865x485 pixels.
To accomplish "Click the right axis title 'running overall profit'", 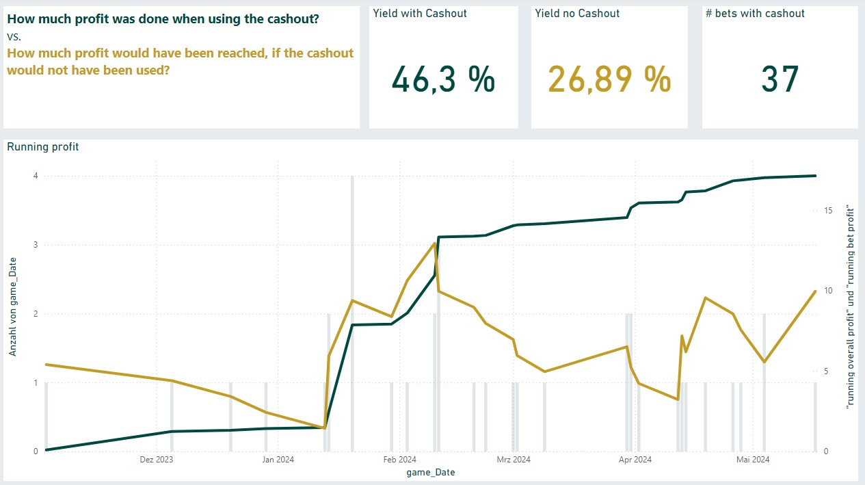I will 851,307.
